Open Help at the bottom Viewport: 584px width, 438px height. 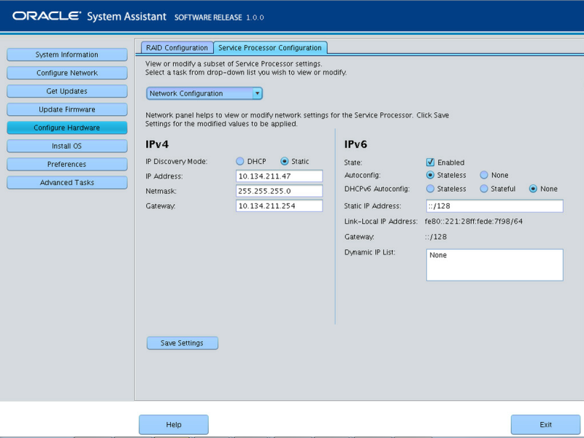pos(174,424)
